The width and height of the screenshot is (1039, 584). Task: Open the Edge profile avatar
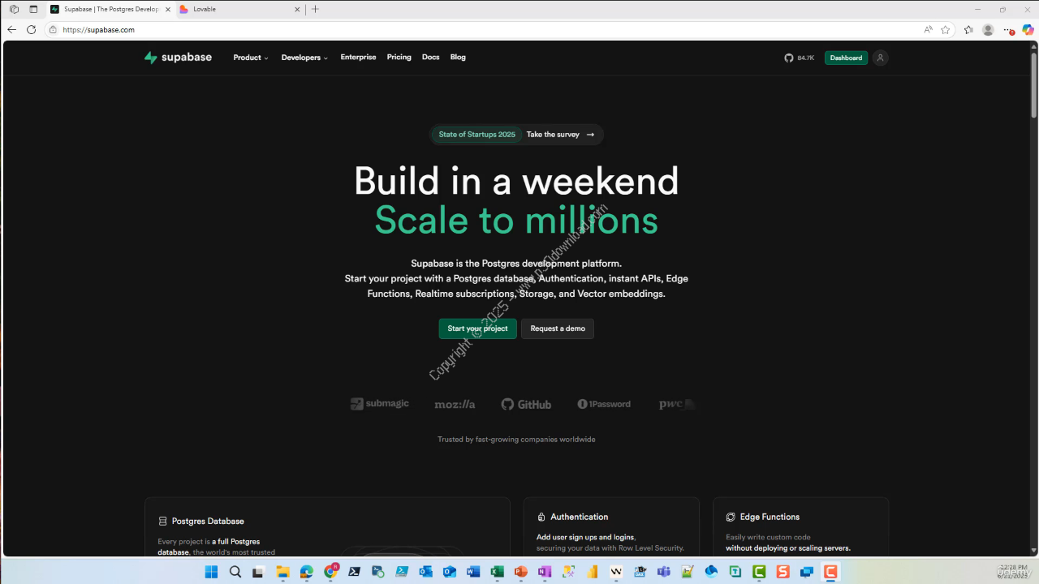coord(988,29)
